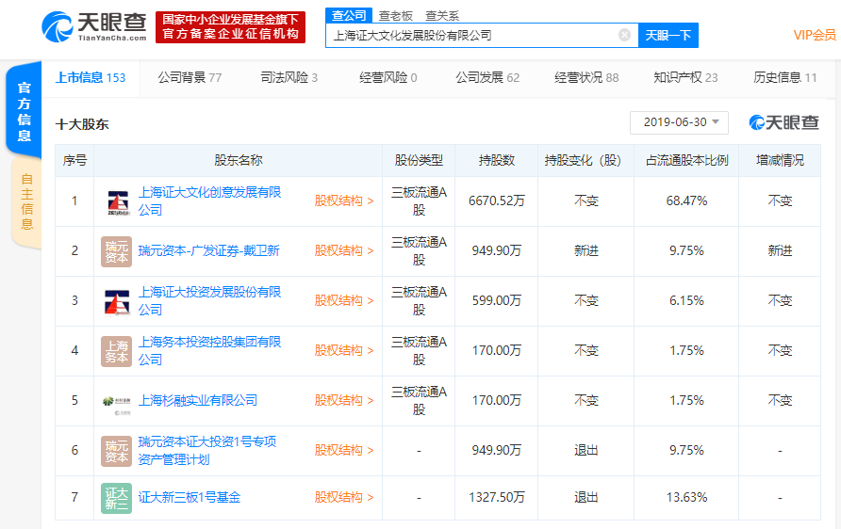Click the 证大新三 fund logo in row 7
This screenshot has width=841, height=529.
[x=117, y=497]
